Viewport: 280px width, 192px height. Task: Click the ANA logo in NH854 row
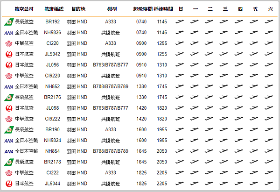pos(9,152)
